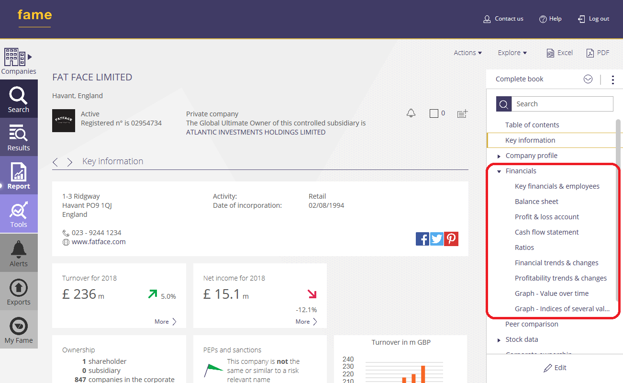Visit the www.fatface.com website link
The width and height of the screenshot is (623, 383).
click(99, 242)
